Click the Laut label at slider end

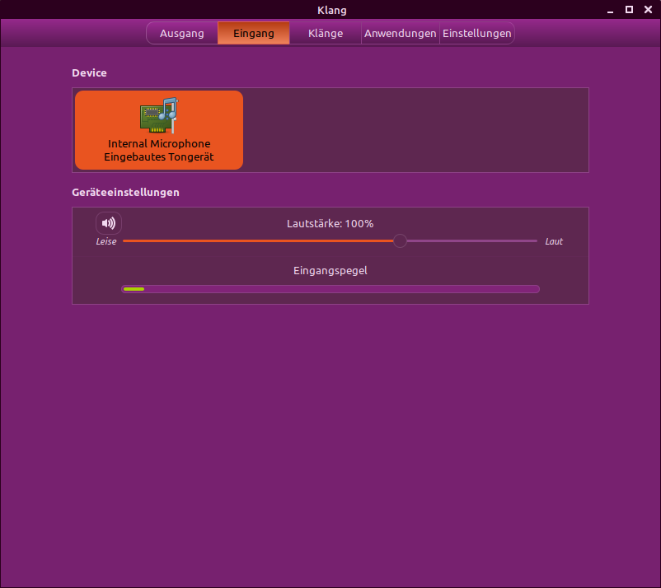[x=554, y=242]
